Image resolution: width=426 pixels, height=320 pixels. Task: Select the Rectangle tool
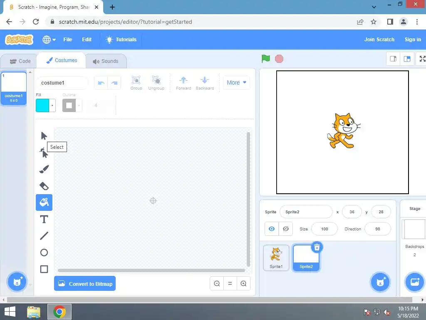point(44,269)
